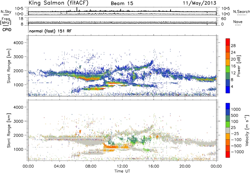Click the '3000' tick on the power panel axis

(18, 57)
